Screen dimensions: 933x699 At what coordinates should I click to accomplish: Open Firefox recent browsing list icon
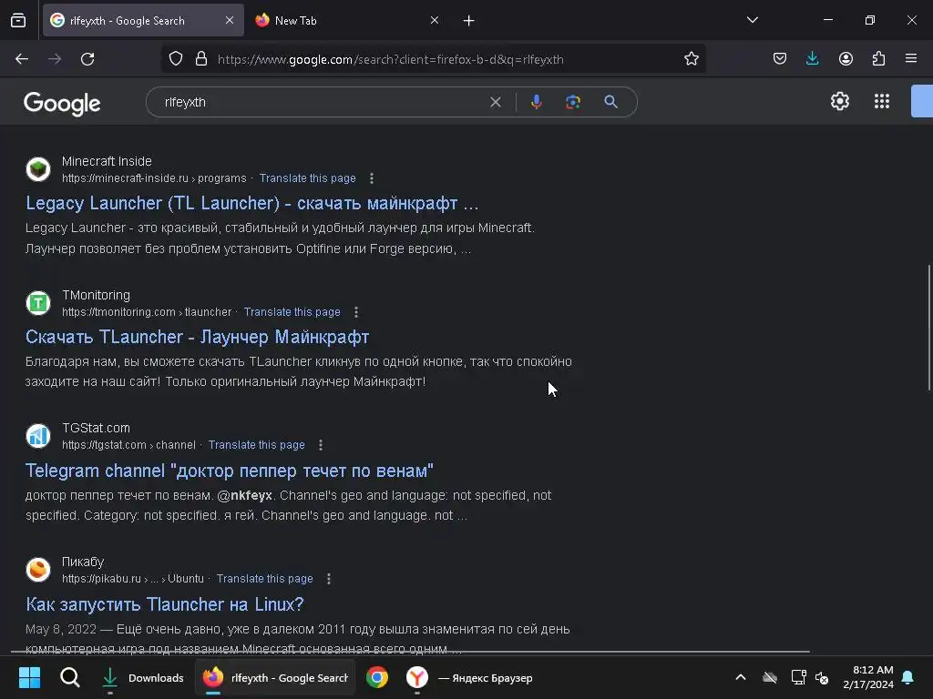pyautogui.click(x=18, y=20)
